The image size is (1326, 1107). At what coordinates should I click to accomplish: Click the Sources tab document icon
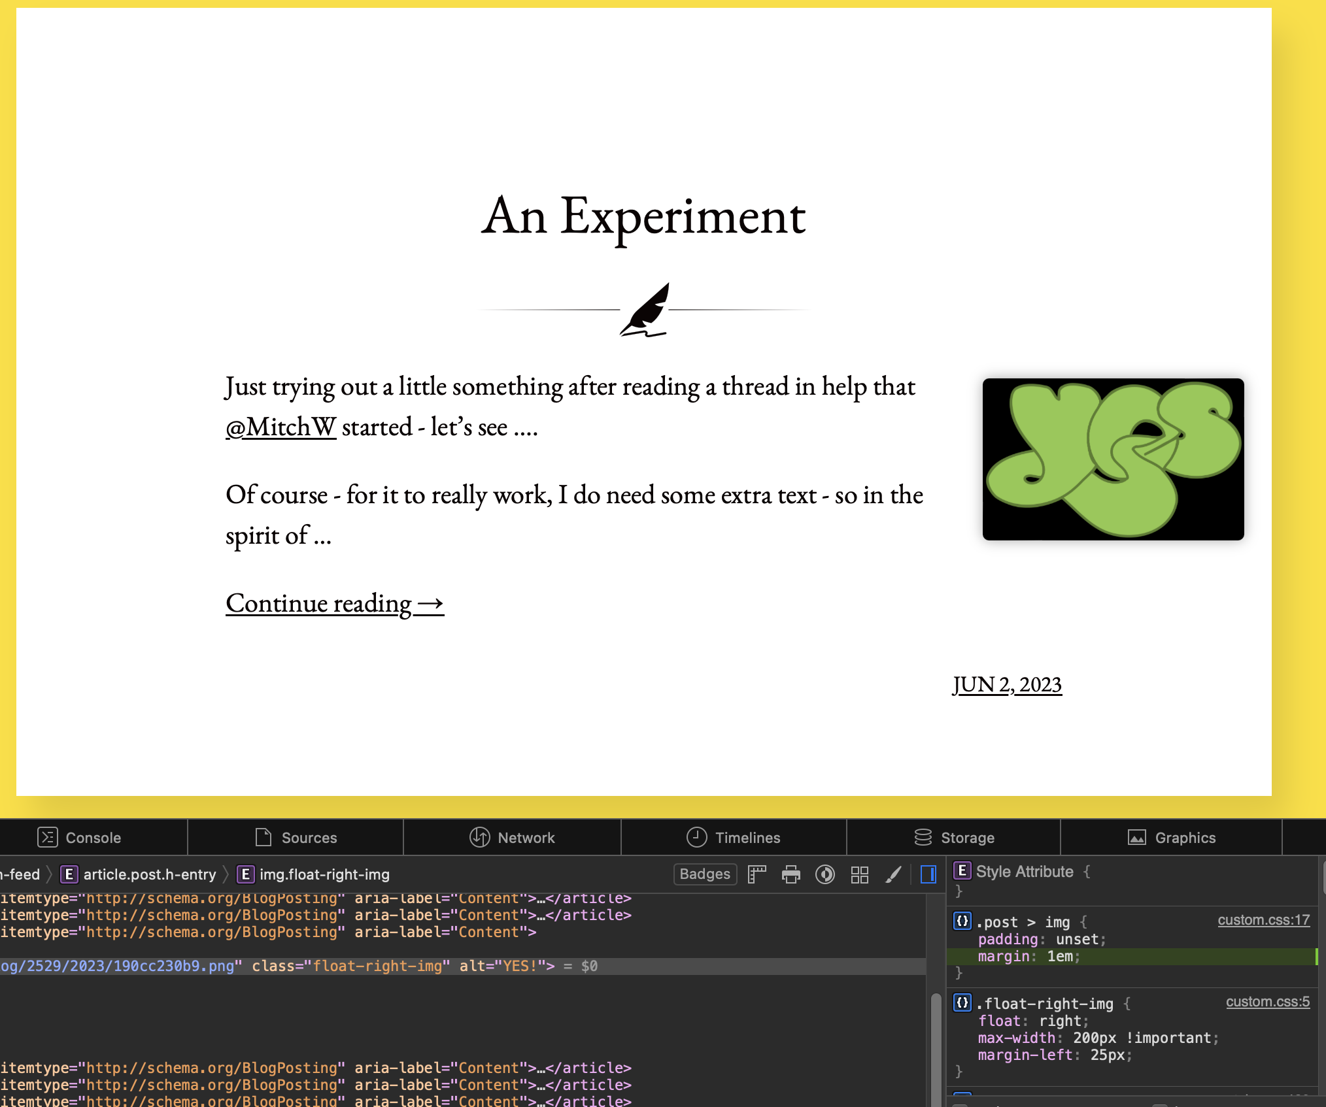click(x=263, y=837)
